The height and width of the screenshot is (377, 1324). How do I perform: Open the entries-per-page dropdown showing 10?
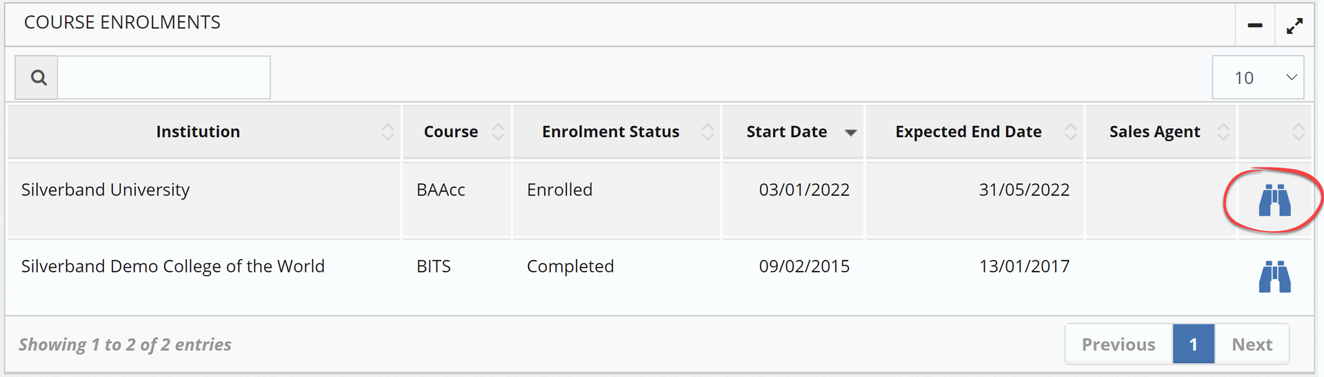coord(1258,78)
